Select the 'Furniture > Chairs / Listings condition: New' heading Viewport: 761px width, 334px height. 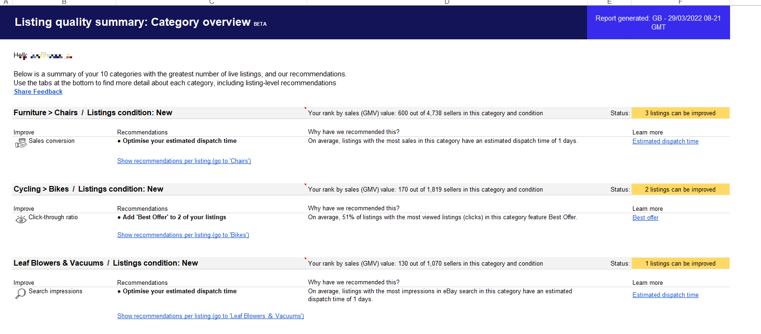pos(93,113)
